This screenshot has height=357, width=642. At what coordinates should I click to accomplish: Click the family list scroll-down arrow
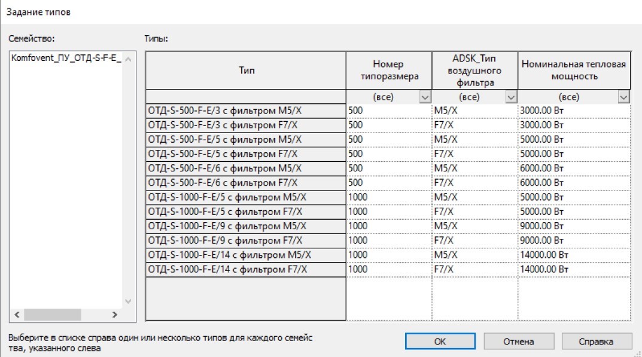point(128,301)
